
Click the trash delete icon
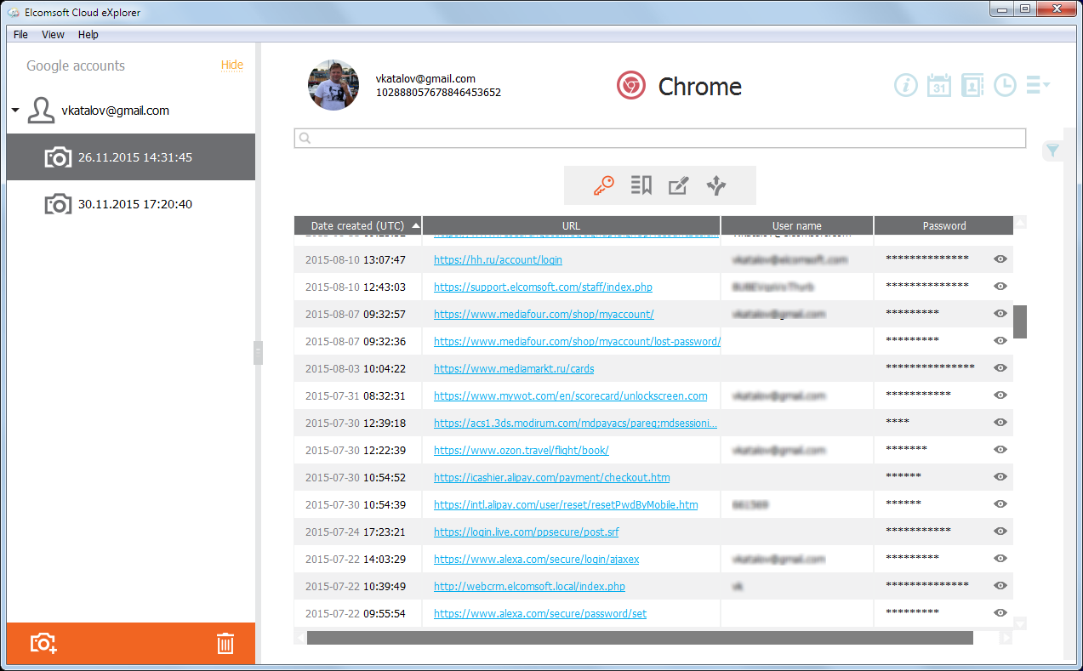(x=225, y=643)
